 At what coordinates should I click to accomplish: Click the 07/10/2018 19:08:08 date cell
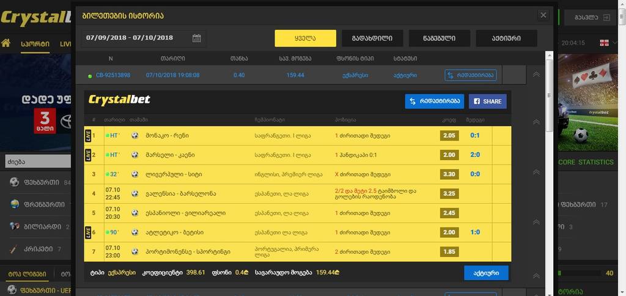(173, 75)
